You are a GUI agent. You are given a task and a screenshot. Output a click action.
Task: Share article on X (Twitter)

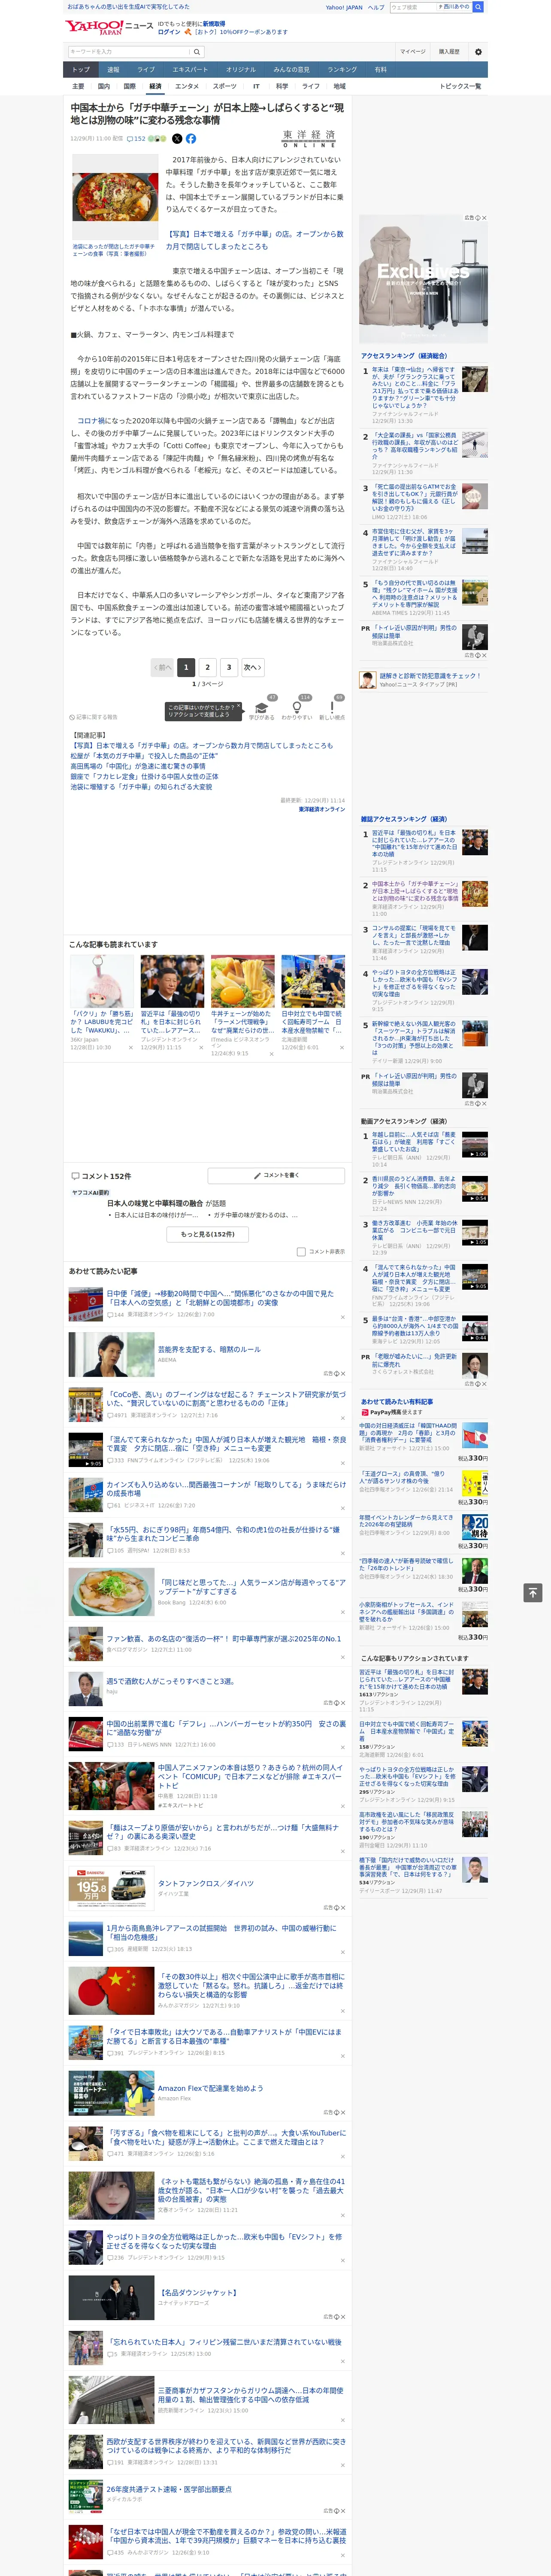tap(177, 139)
